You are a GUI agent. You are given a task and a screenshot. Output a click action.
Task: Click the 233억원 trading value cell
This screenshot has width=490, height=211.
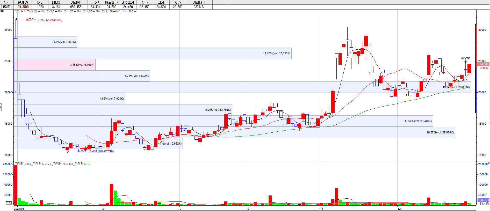point(199,7)
